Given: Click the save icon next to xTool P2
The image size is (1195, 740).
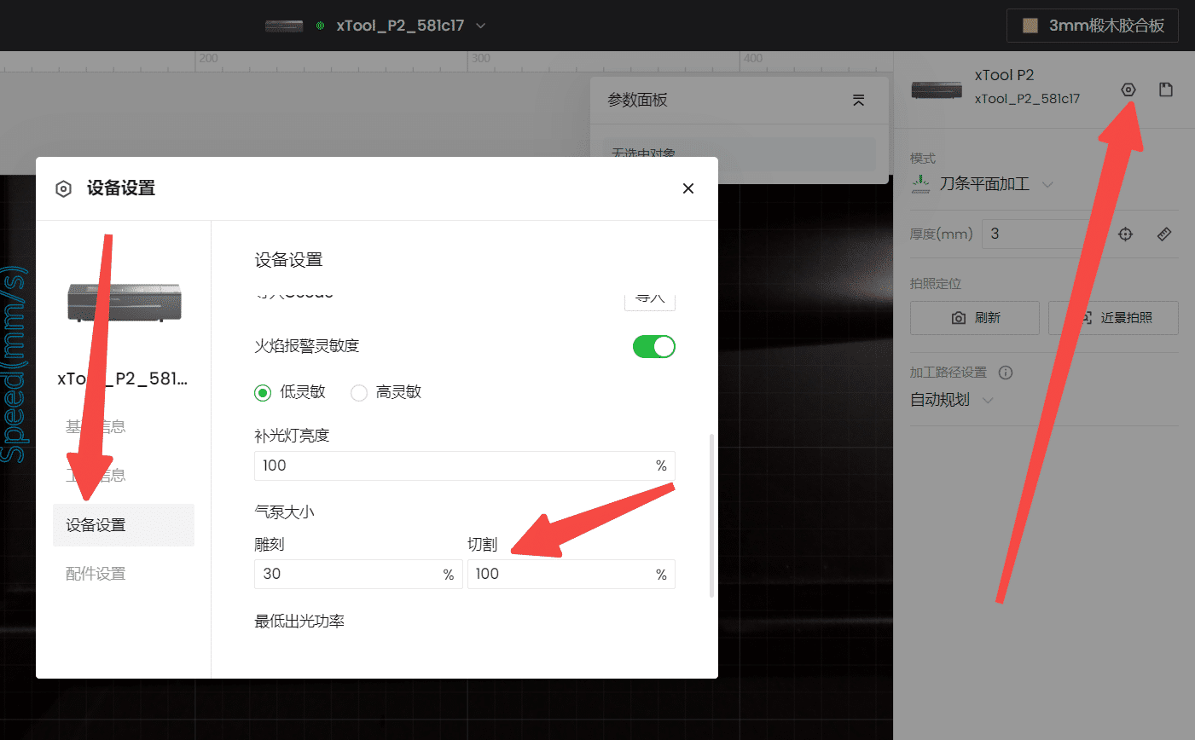Looking at the screenshot, I should click(x=1166, y=90).
